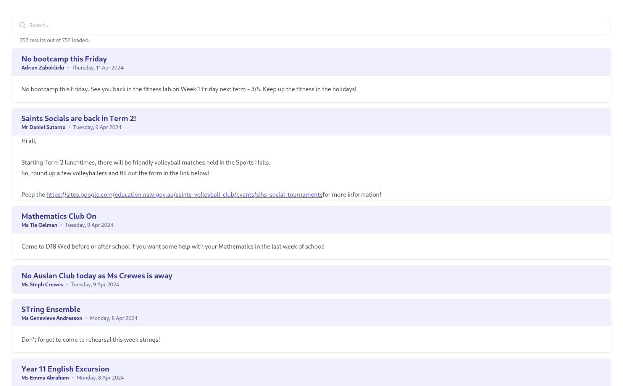Click into the Search input field
Image resolution: width=623 pixels, height=386 pixels.
[x=305, y=25]
